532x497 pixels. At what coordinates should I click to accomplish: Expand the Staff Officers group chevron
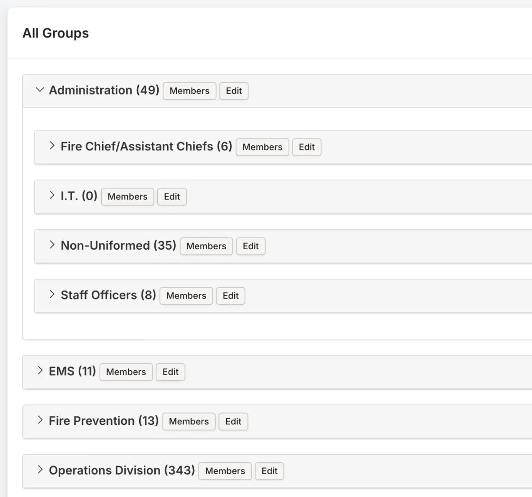point(52,294)
